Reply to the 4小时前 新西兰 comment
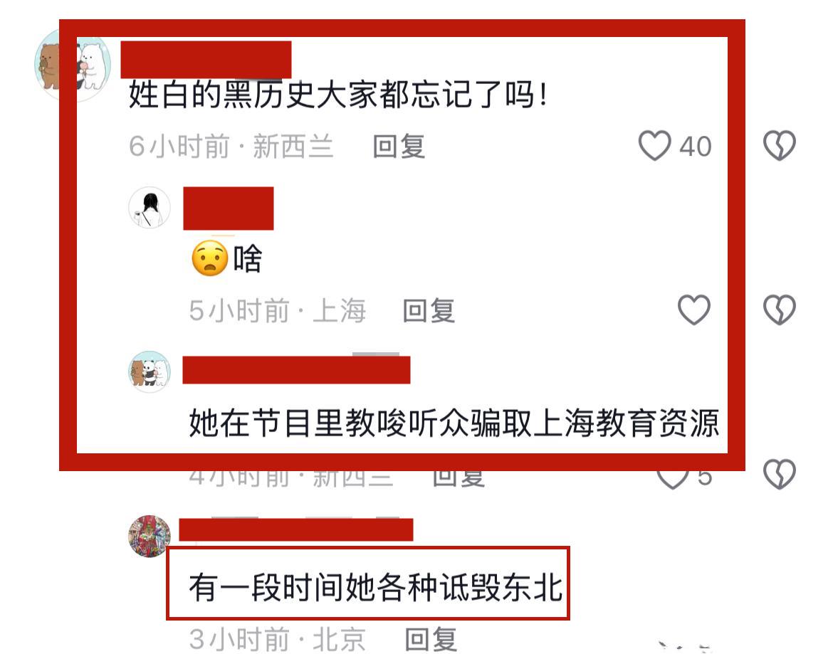833x654 pixels. point(459,478)
